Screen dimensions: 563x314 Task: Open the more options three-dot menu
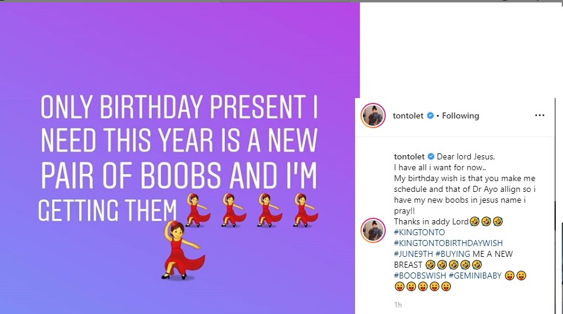click(x=539, y=115)
